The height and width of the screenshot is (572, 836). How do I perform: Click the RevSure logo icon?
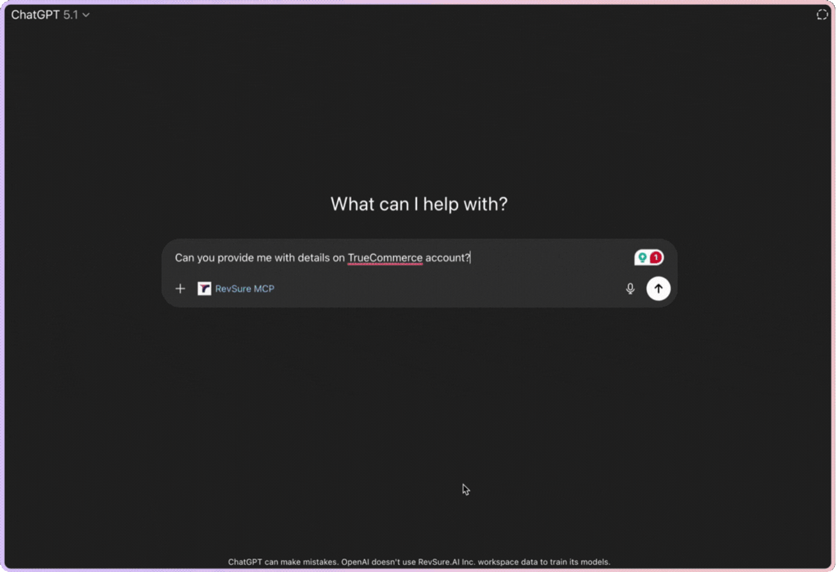(204, 289)
